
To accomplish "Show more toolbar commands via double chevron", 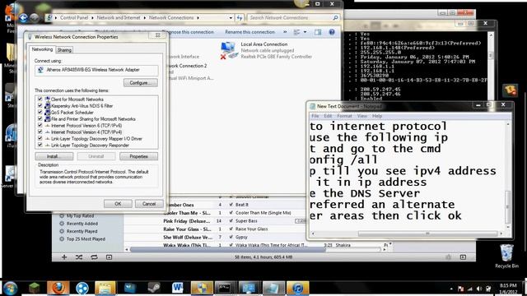I will 285,32.
